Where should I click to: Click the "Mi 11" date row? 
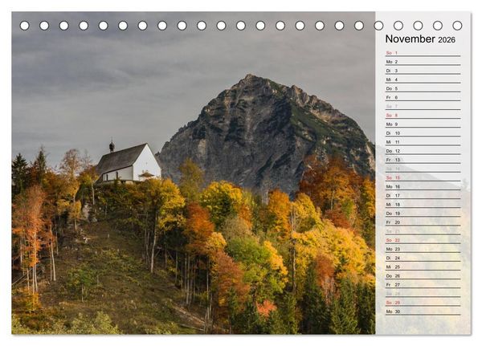point(423,142)
